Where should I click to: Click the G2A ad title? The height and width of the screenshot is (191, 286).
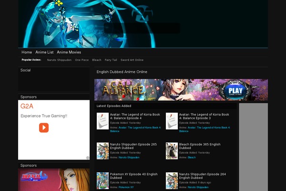[x=27, y=106]
